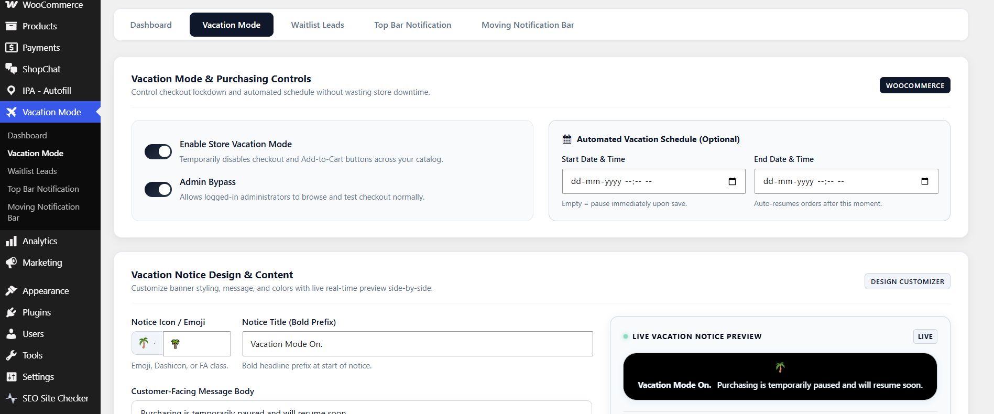Viewport: 994px width, 414px height.
Task: Click 'Automated Vacation Schedule (Optional)' heading
Action: 658,139
